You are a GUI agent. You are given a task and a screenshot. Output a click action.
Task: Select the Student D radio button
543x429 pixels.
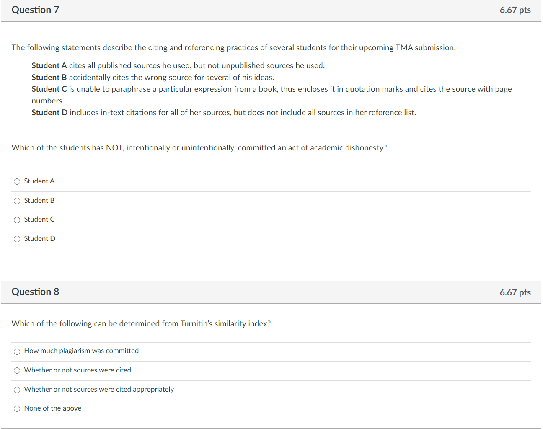coord(17,239)
